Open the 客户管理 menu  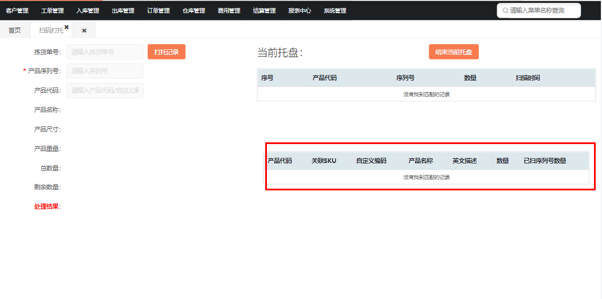17,11
